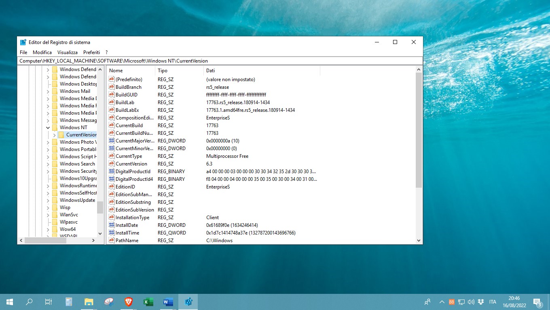Screen dimensions: 550x310
Task: Click the string icon beside EditionID
Action: pos(112,187)
